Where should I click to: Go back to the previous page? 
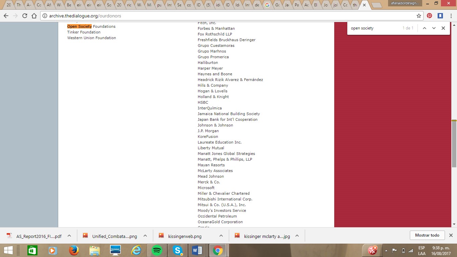tap(6, 16)
